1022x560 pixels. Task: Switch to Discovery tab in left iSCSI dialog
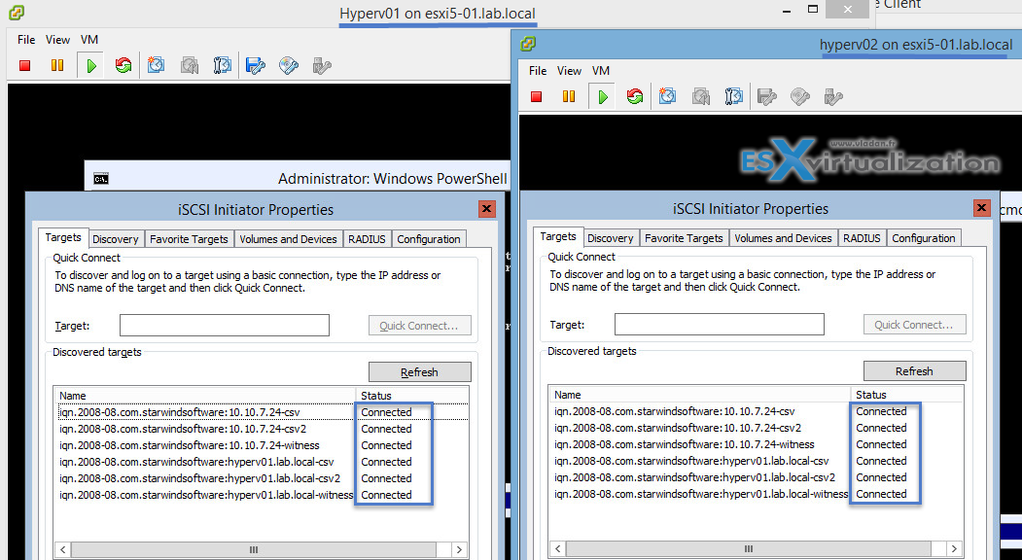click(116, 239)
